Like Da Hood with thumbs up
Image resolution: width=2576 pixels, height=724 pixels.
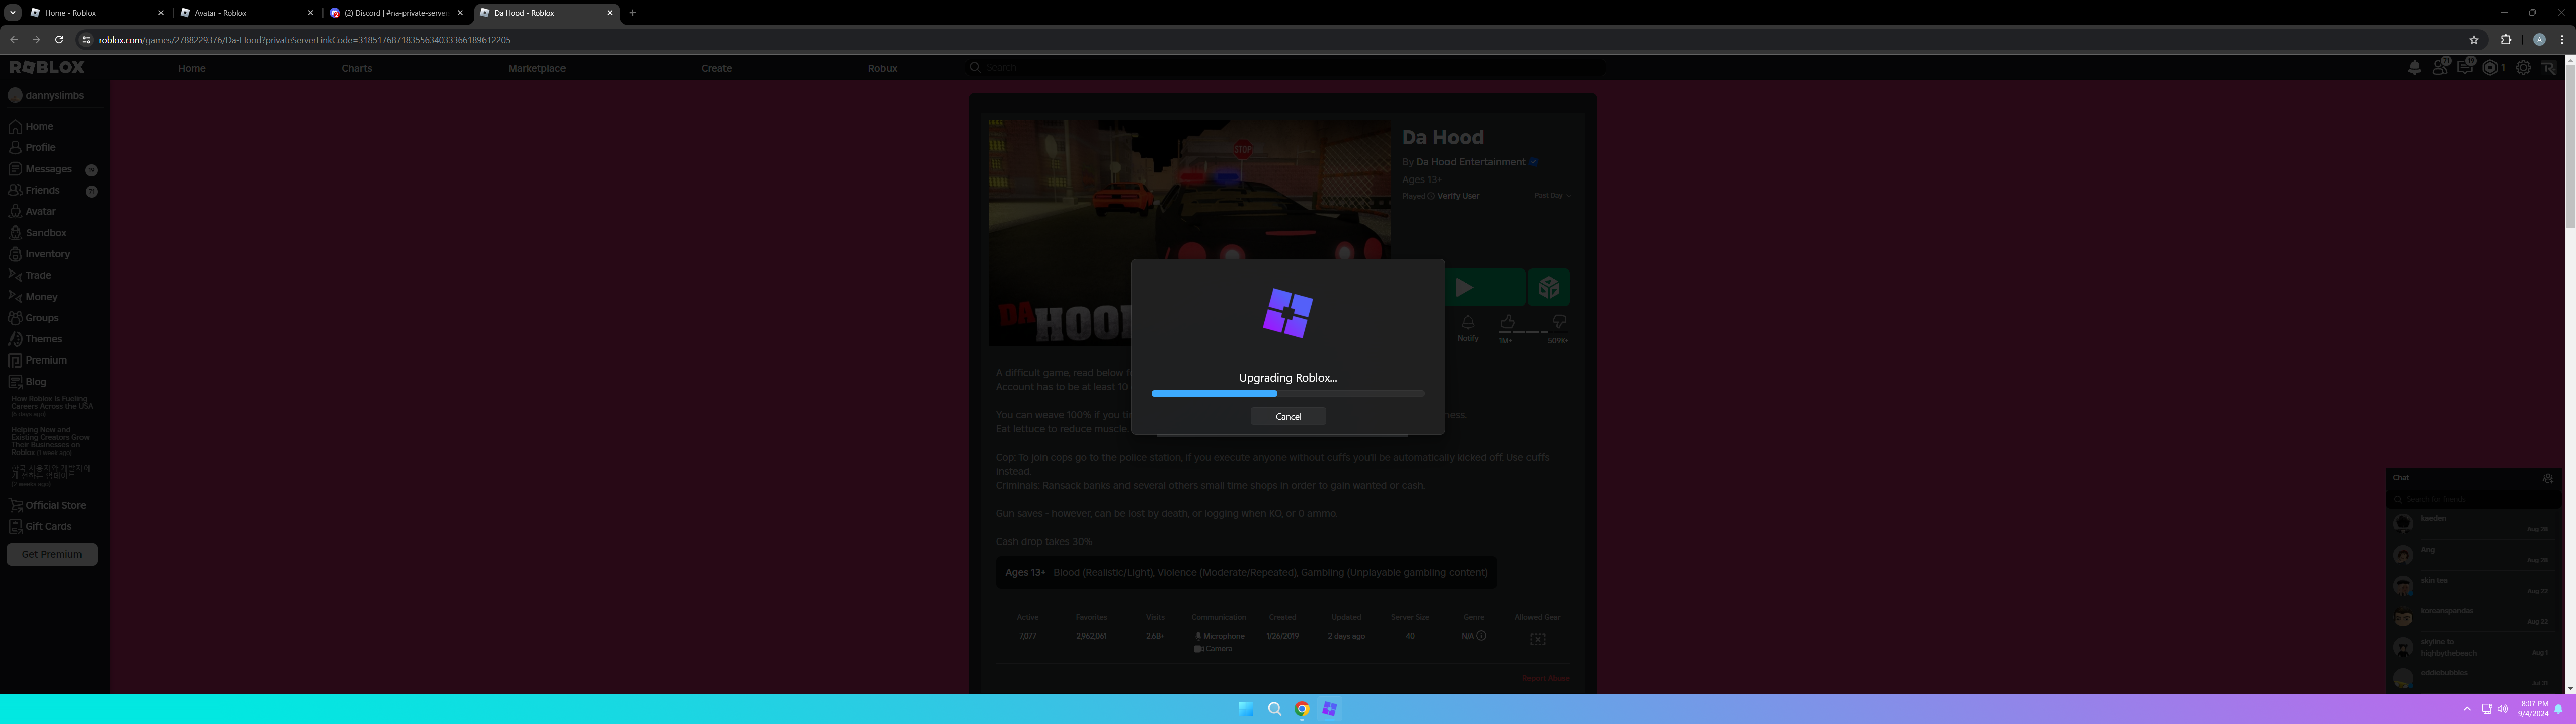pyautogui.click(x=1507, y=322)
